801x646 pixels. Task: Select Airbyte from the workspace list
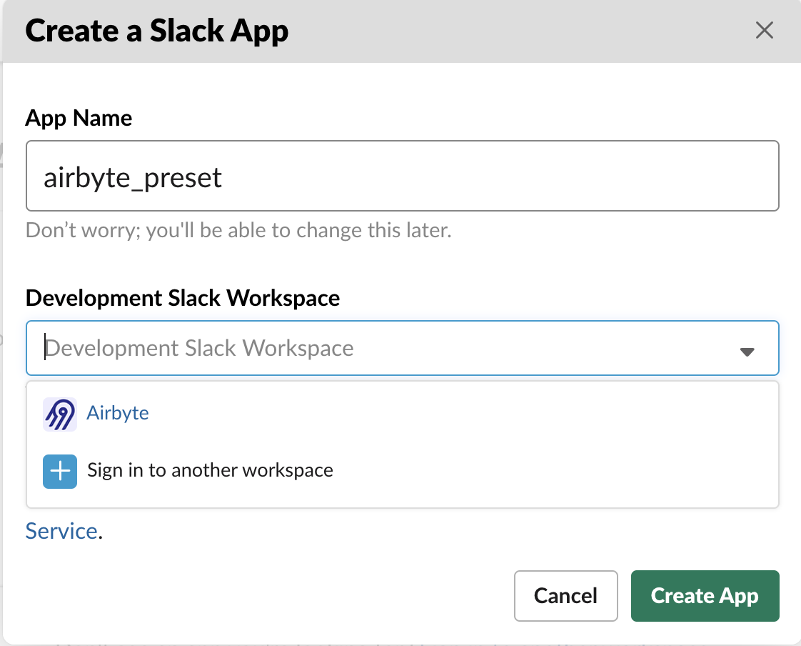coord(118,413)
